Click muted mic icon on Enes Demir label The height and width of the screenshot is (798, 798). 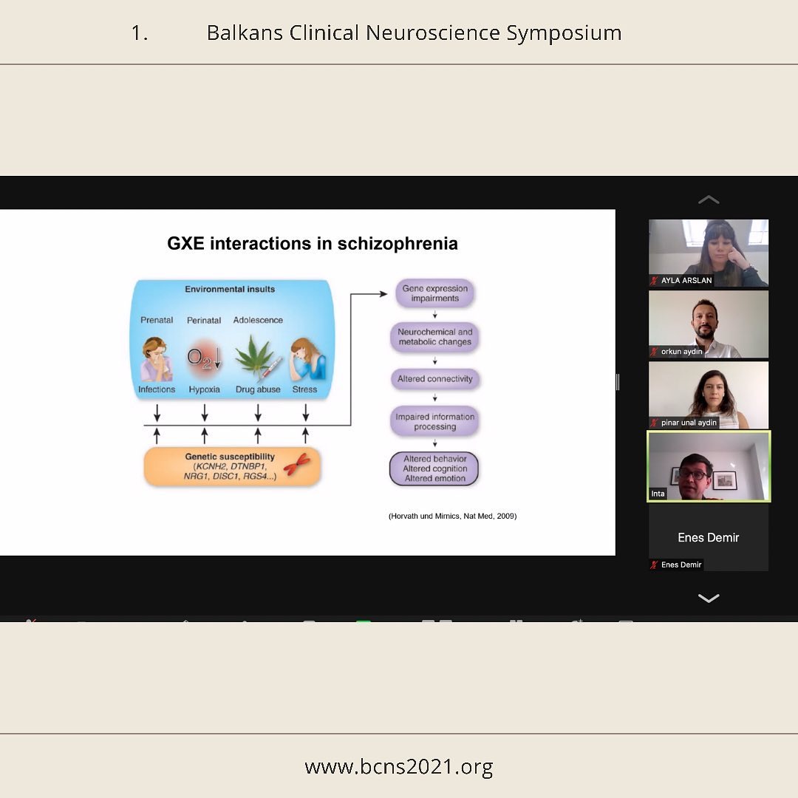tap(654, 565)
